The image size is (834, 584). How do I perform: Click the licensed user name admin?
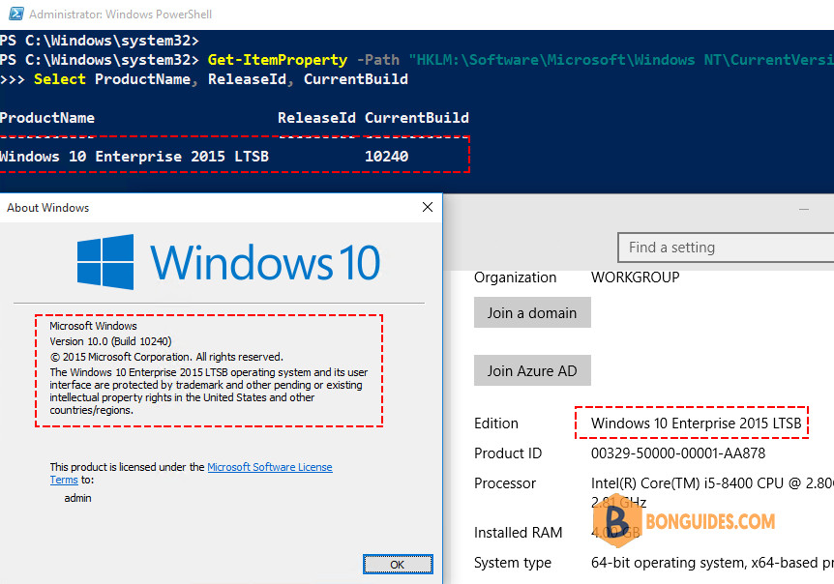[x=77, y=498]
